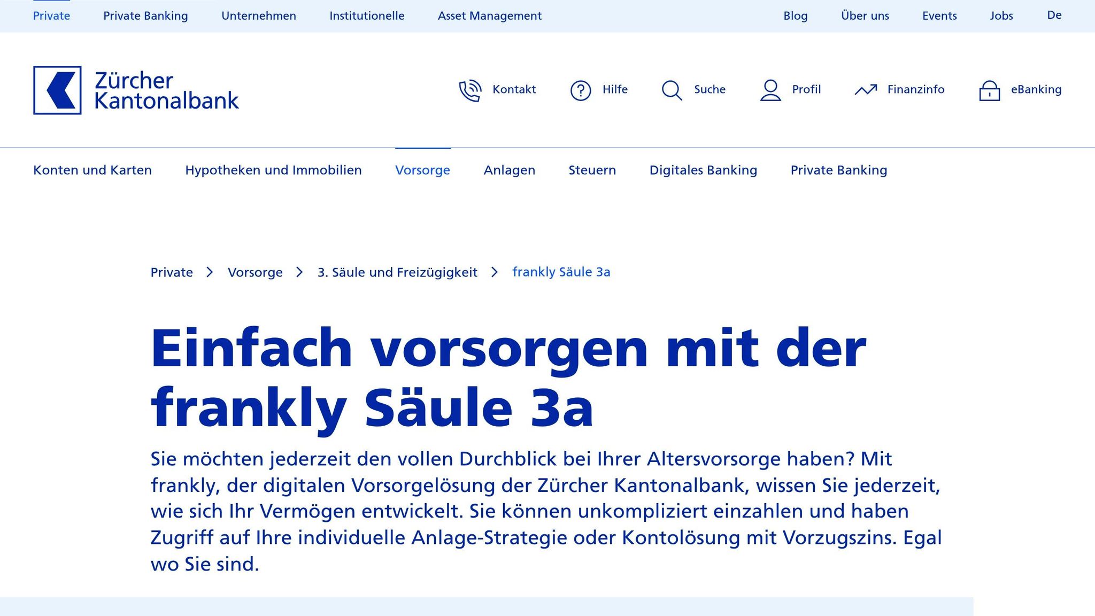This screenshot has height=616, width=1095.
Task: Go to the Blog link
Action: point(795,16)
